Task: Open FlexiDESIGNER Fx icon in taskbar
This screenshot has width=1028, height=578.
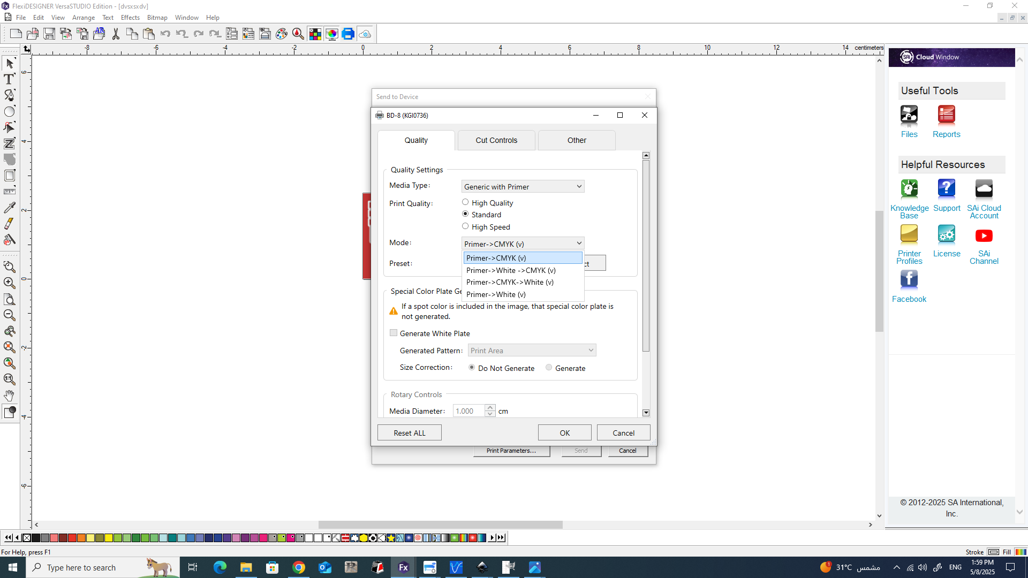Action: 403,567
